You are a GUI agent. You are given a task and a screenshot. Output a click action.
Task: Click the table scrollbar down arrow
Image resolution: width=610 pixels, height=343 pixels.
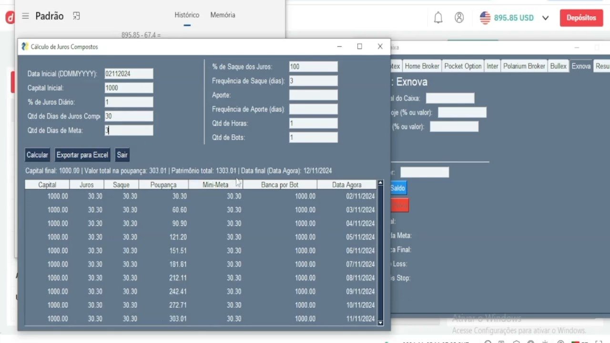pyautogui.click(x=380, y=323)
